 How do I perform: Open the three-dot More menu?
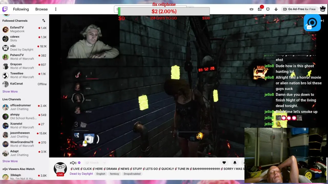[x=56, y=9]
